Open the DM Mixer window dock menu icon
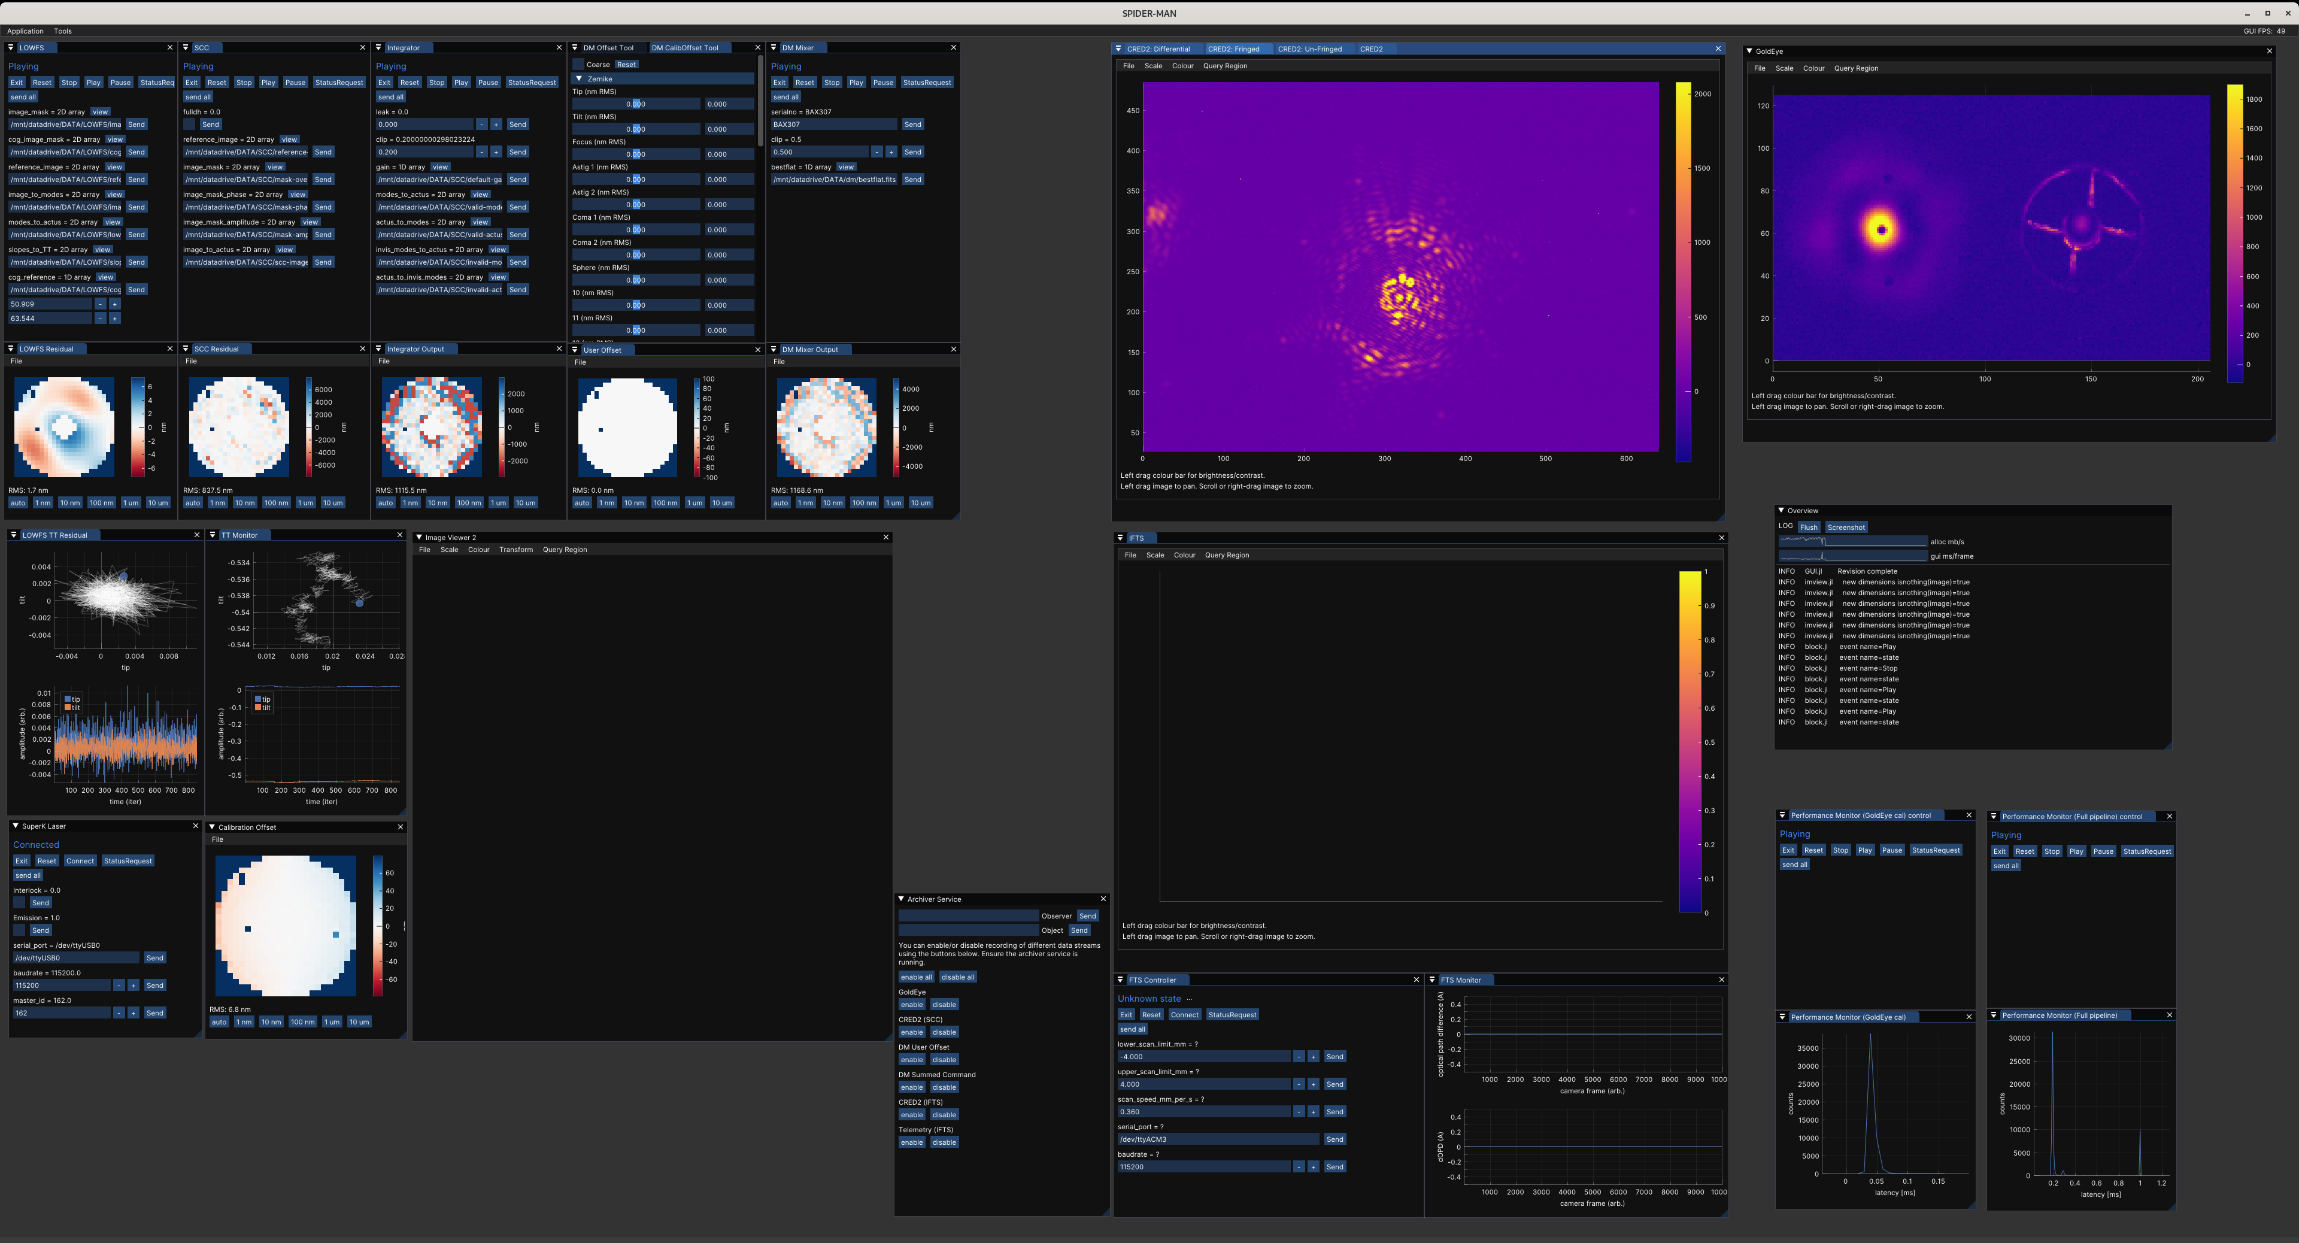The image size is (2299, 1243). (775, 47)
